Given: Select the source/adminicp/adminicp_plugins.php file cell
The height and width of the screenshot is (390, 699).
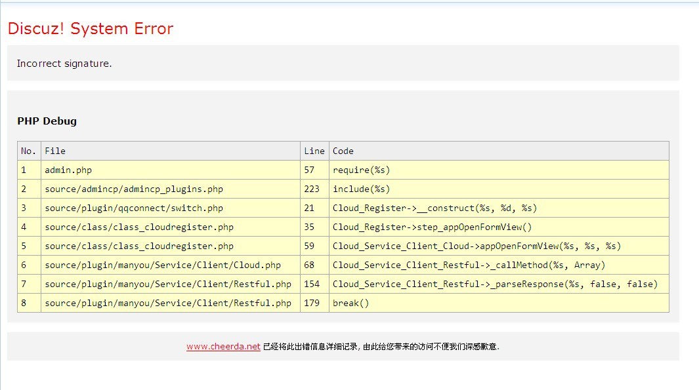Looking at the screenshot, I should [134, 189].
